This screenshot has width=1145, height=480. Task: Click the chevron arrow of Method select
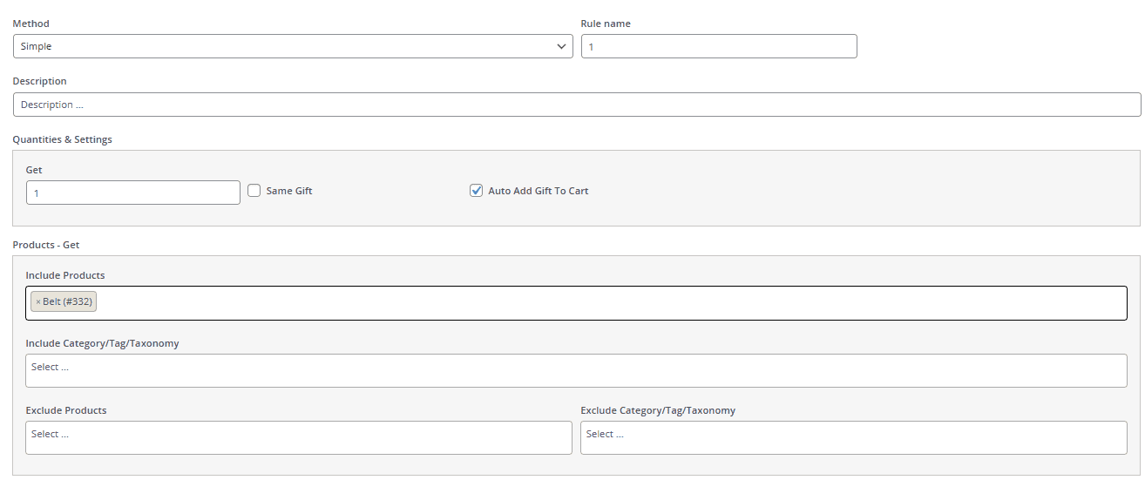(561, 46)
